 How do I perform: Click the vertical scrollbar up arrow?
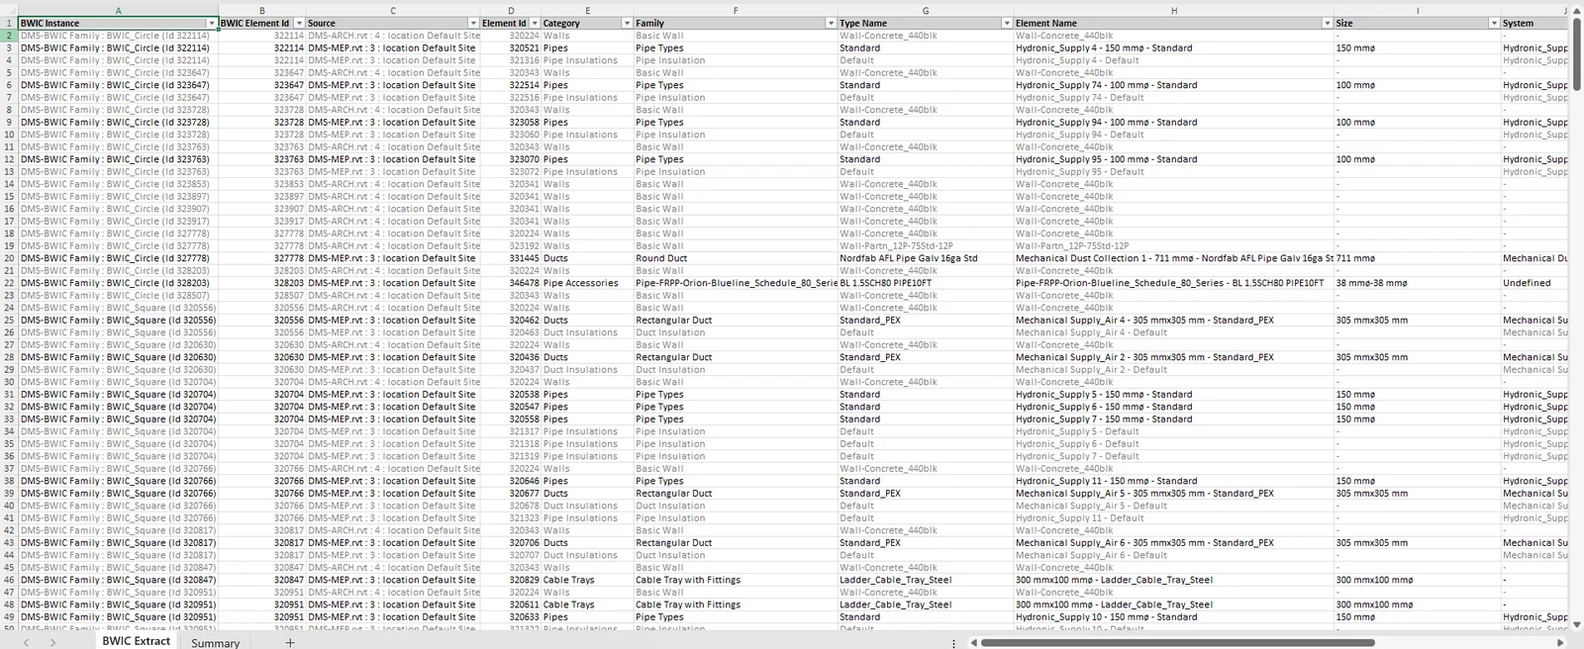(1575, 10)
